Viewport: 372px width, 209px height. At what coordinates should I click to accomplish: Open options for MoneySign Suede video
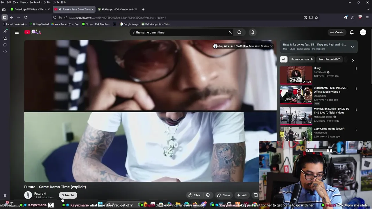[x=356, y=109]
